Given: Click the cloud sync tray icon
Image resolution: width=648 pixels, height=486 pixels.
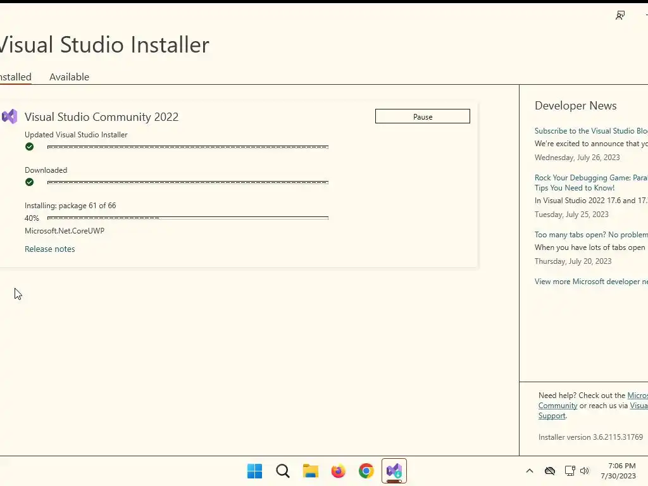Looking at the screenshot, I should pos(550,471).
